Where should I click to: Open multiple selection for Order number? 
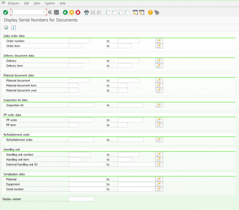pos(159,41)
